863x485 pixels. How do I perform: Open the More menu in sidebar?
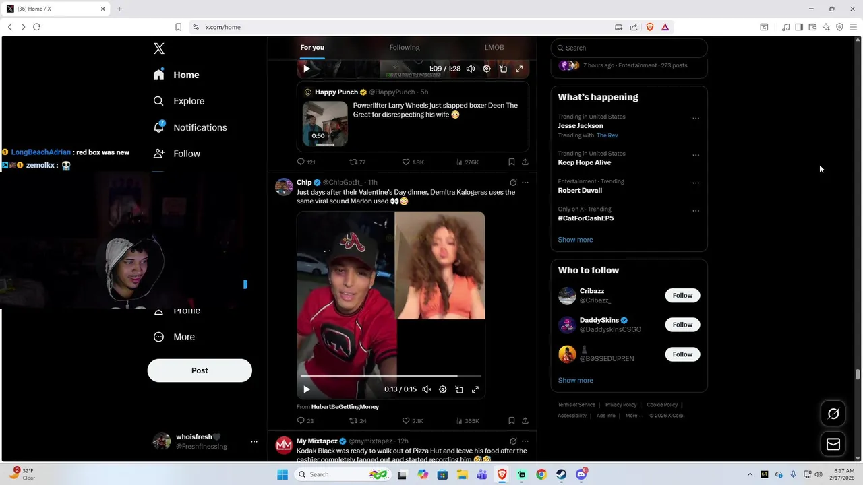tap(174, 337)
